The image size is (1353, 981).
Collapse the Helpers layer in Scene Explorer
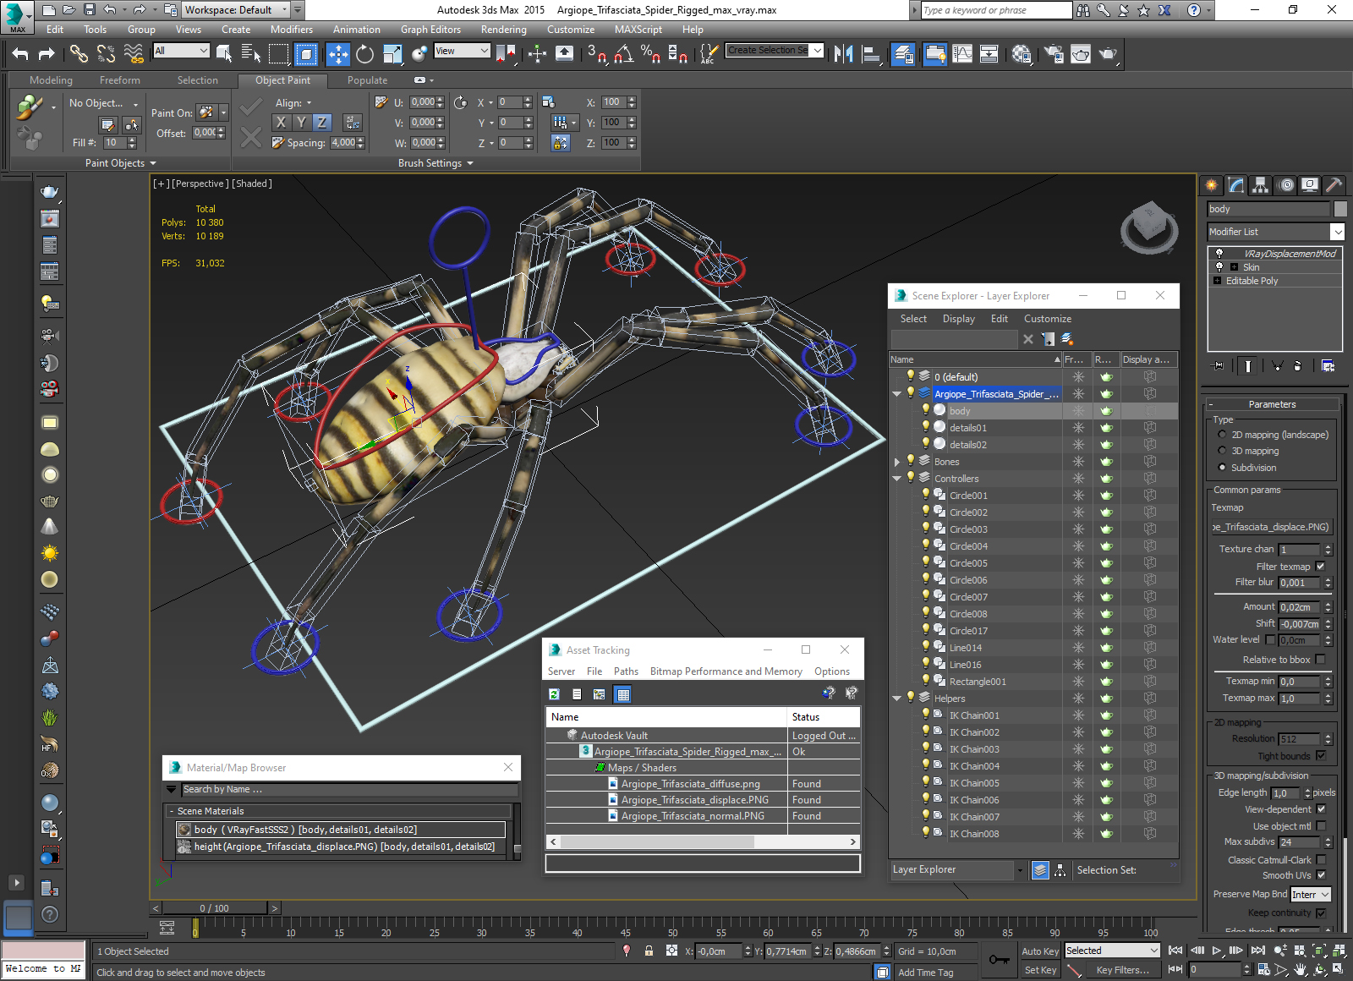tap(897, 699)
